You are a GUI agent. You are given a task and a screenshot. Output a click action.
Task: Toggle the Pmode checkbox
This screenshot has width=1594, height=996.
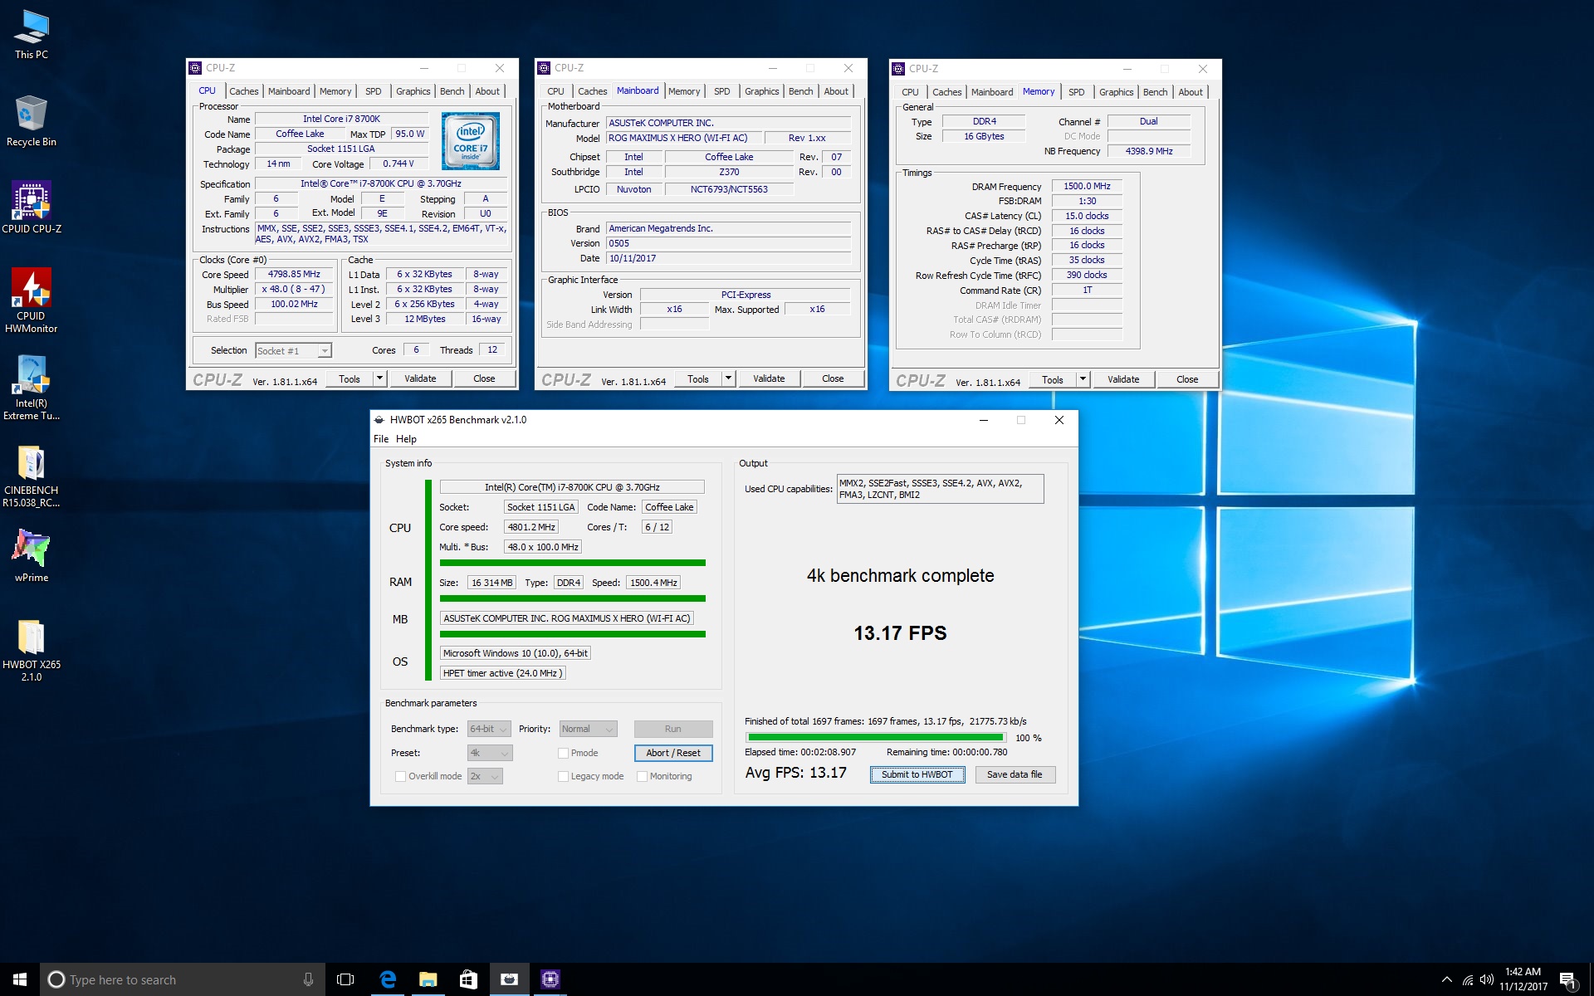563,753
